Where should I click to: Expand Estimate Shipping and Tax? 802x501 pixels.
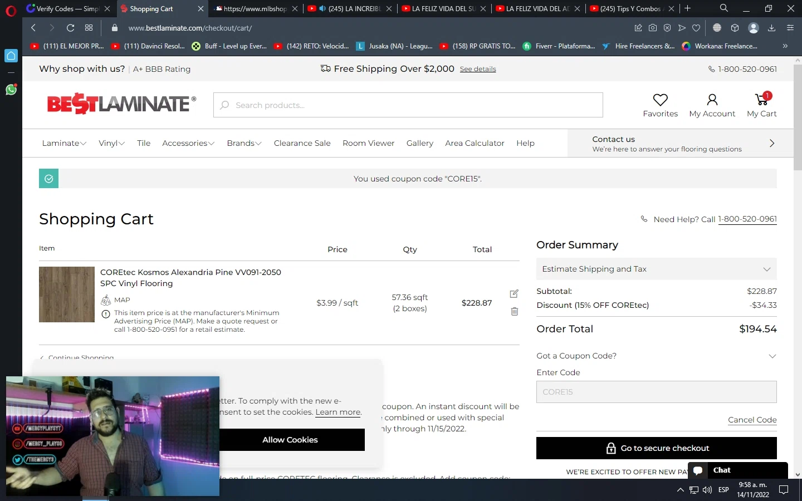coord(656,269)
